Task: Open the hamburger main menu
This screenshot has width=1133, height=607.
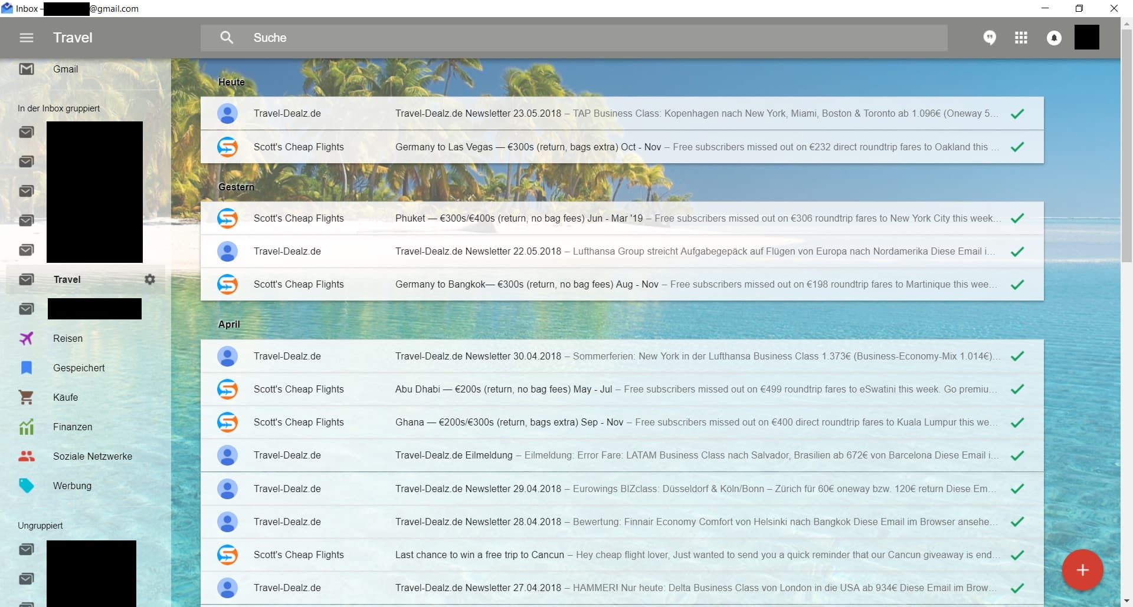Action: pyautogui.click(x=27, y=38)
